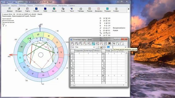Viewport: 175px width, 98px height.
Task: Click the star name Адара
Action: click(x=115, y=30)
